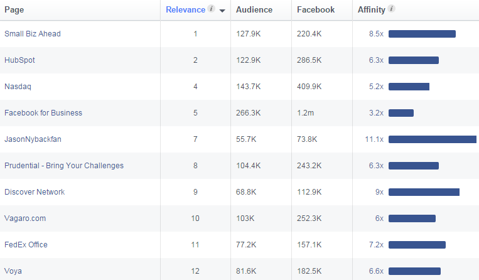Viewport: 479px width, 280px height.
Task: Open the Facebook for Business link
Action: pyautogui.click(x=43, y=113)
